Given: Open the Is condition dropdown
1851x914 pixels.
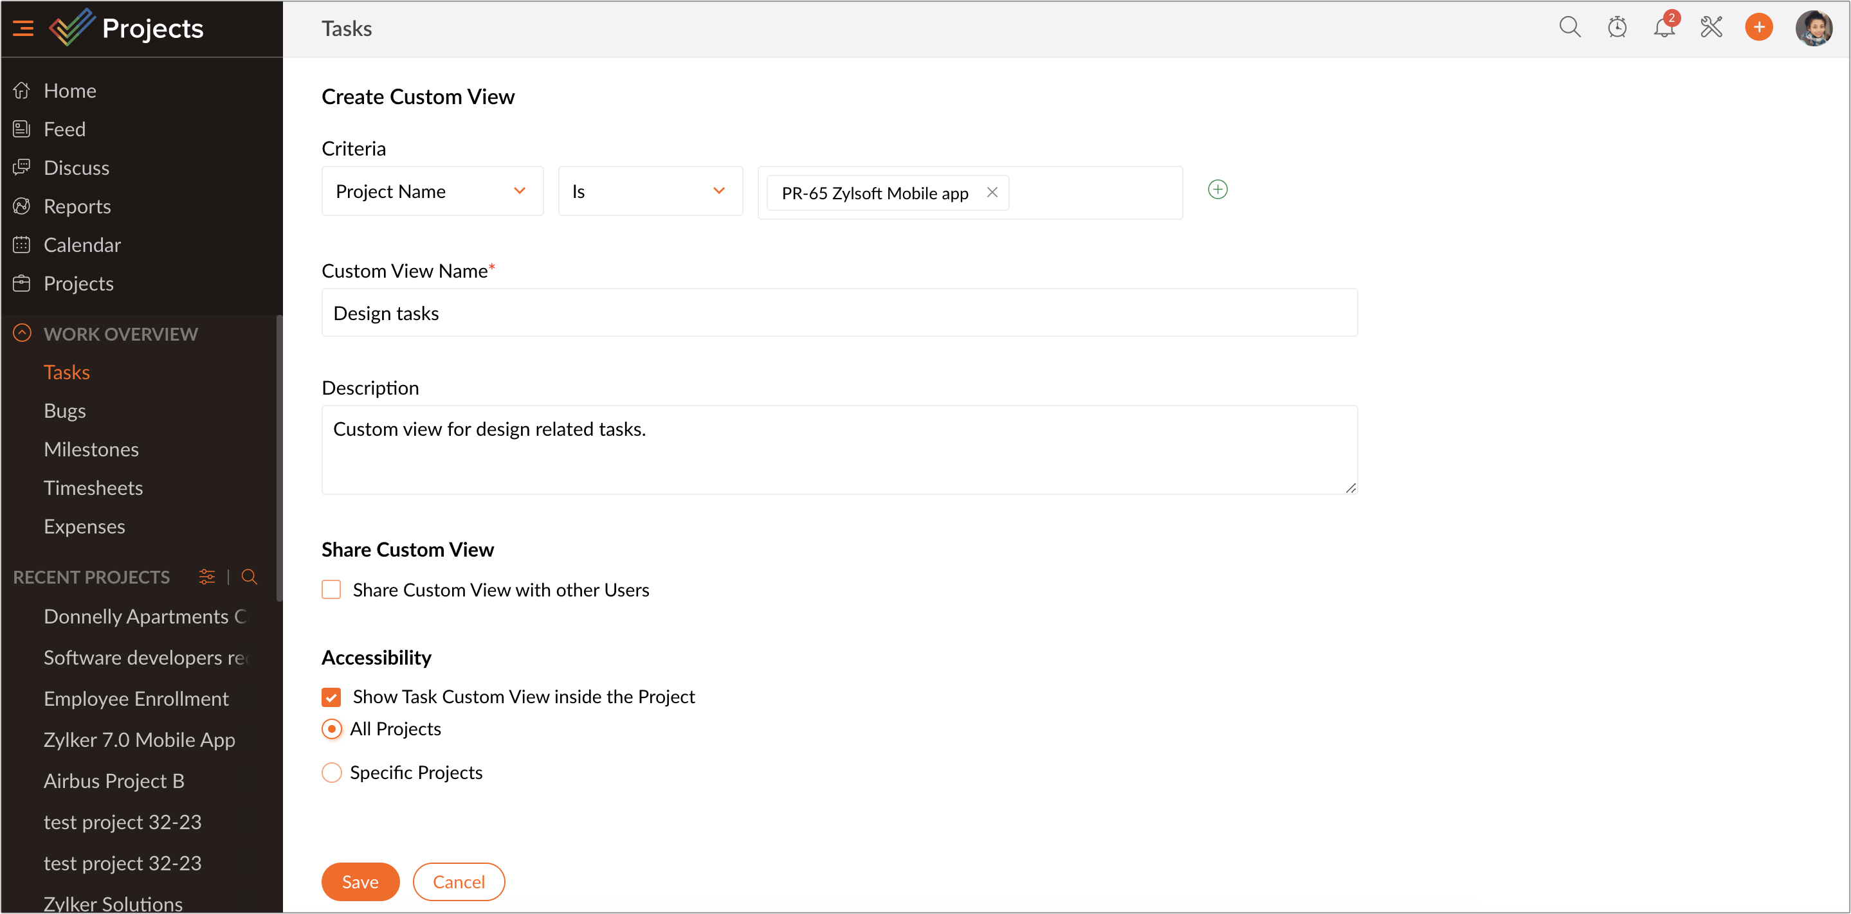Looking at the screenshot, I should [650, 191].
